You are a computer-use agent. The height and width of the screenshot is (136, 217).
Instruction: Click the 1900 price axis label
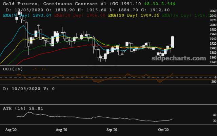[x=213, y=48]
